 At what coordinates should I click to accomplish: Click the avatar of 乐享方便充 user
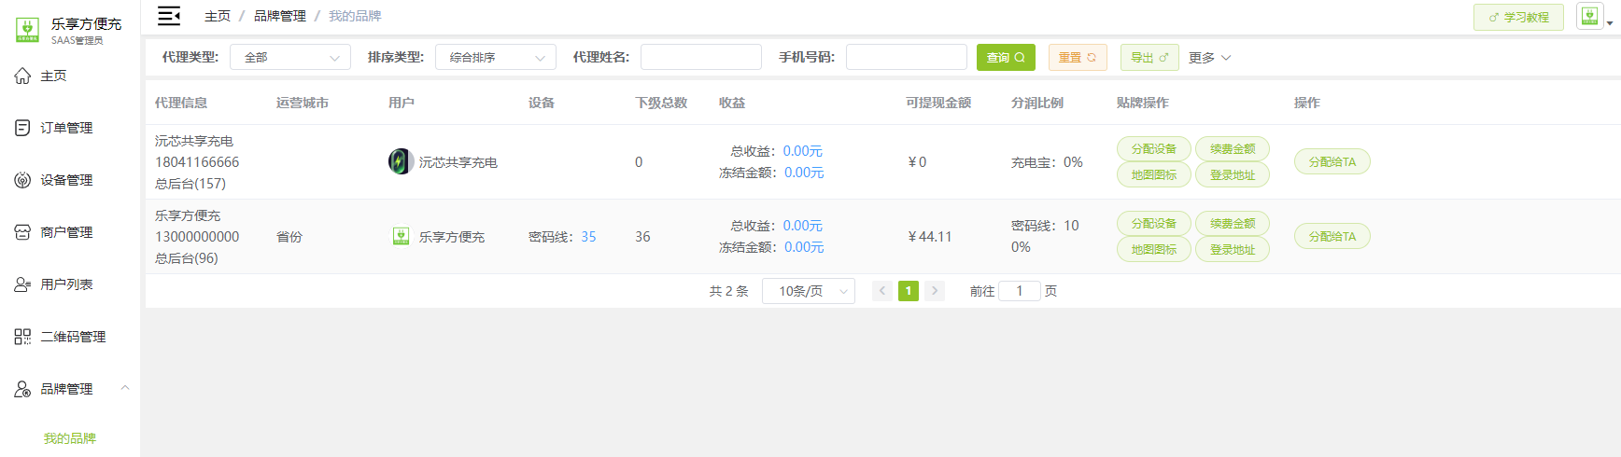coord(401,236)
